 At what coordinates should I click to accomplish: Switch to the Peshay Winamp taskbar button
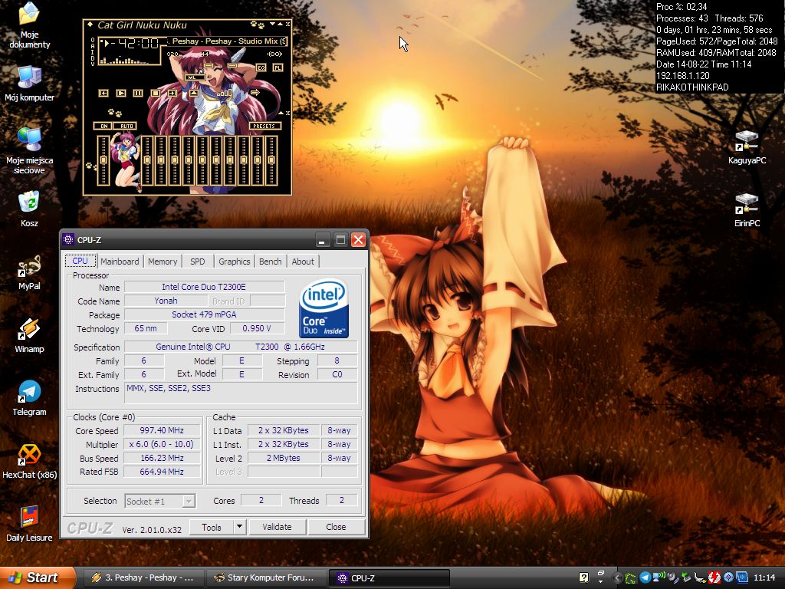[x=143, y=578]
